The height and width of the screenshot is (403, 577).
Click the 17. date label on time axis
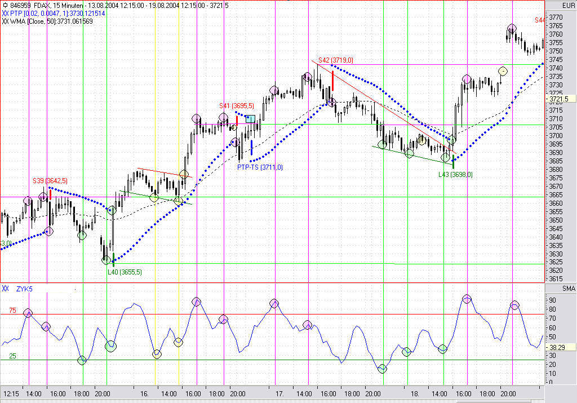tap(279, 394)
